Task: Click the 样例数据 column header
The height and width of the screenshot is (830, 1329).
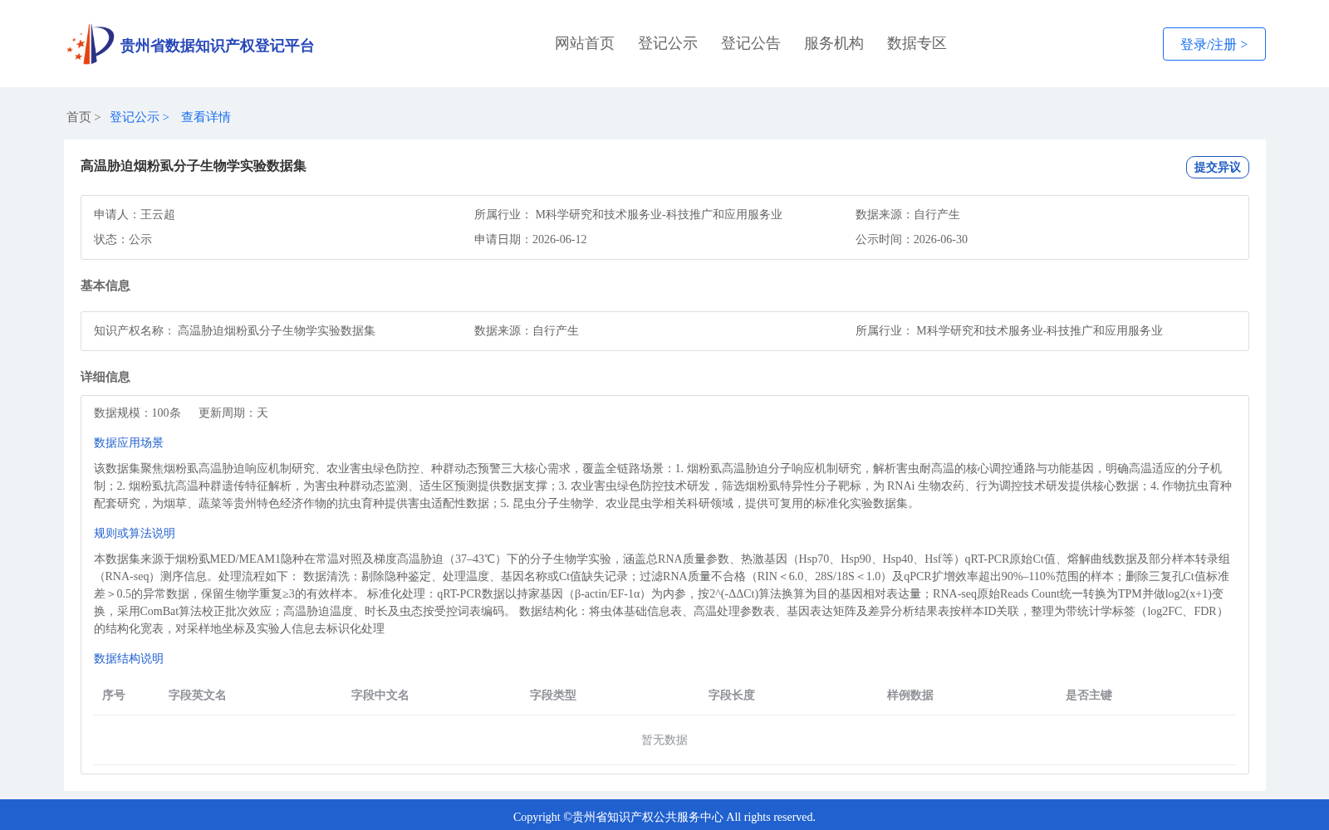Action: click(x=910, y=695)
